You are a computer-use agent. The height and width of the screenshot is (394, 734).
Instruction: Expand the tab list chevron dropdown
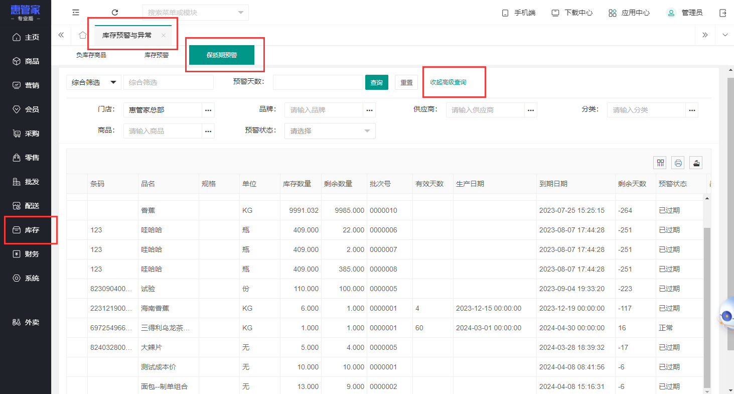724,35
